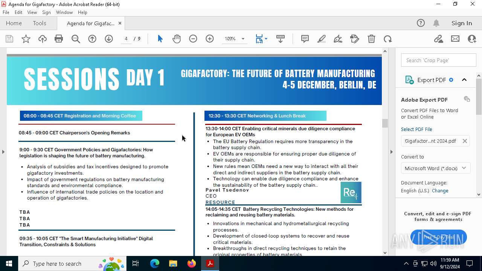This screenshot has width=482, height=271.
Task: Open the Edit menu
Action: tap(18, 12)
